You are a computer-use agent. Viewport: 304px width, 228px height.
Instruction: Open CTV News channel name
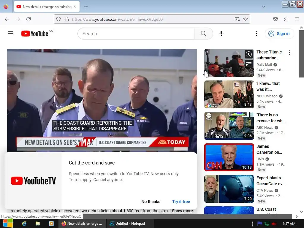pos(265,191)
